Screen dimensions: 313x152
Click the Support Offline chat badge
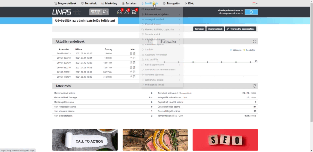(99, 12)
